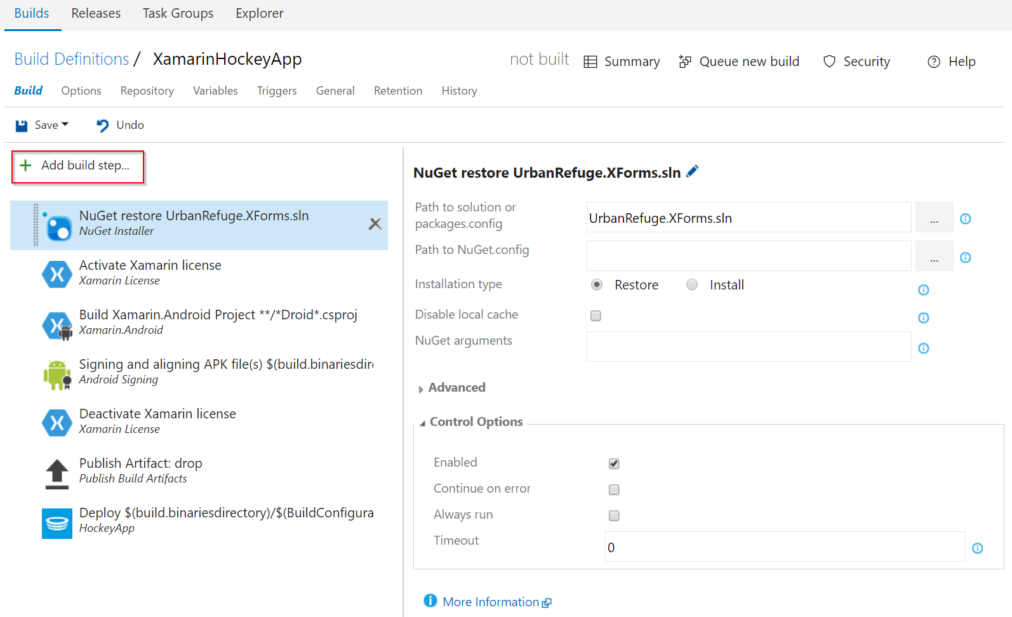Select 'Build Xamarin.Android Project' step text

coord(218,315)
